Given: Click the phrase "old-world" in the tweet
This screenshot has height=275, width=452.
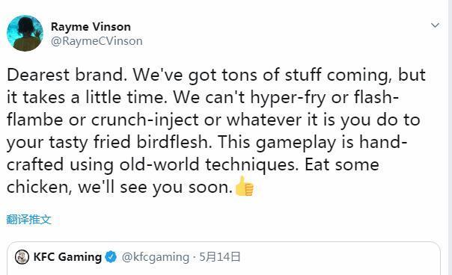Looking at the screenshot, I should coord(159,164).
